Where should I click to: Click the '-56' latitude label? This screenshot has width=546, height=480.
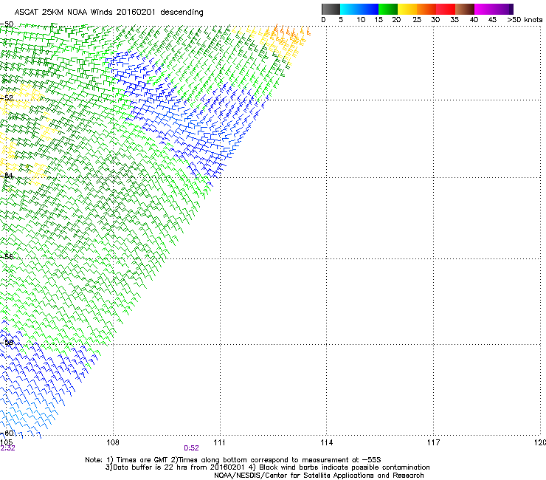(7, 256)
